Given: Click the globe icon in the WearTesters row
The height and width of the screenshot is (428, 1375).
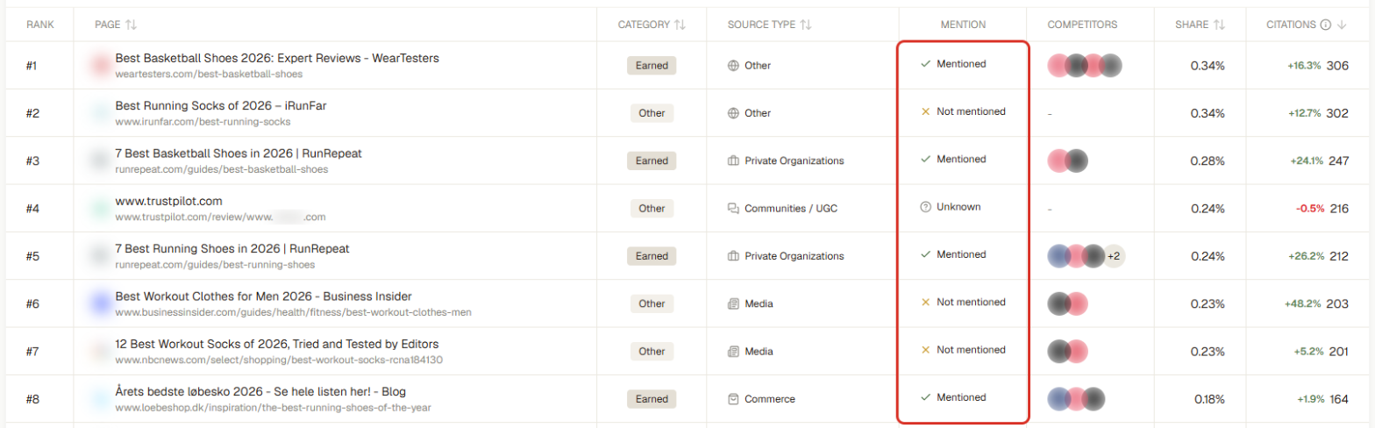Looking at the screenshot, I should 733,65.
